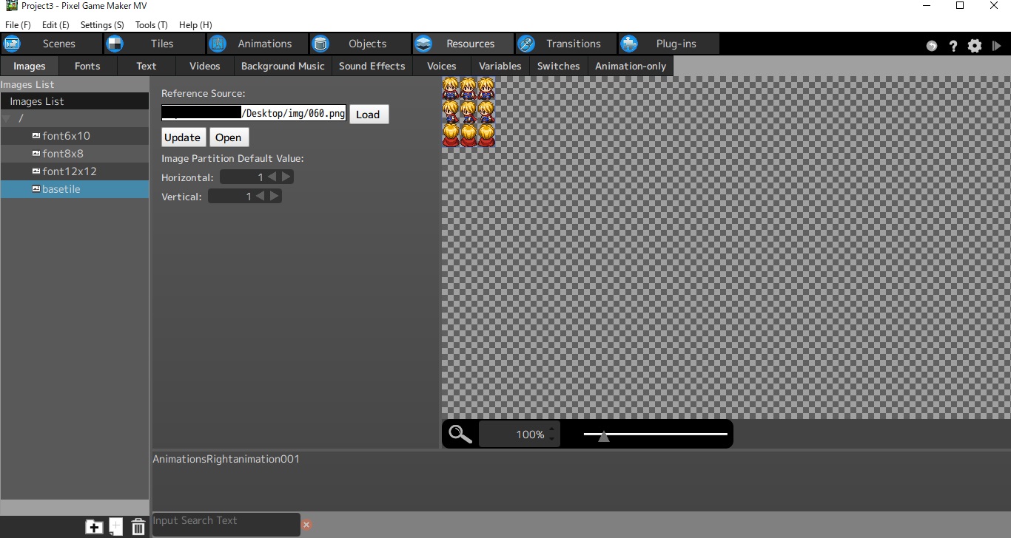Screen dimensions: 1011x538
Task: Run test play with the play icon
Action: point(997,46)
